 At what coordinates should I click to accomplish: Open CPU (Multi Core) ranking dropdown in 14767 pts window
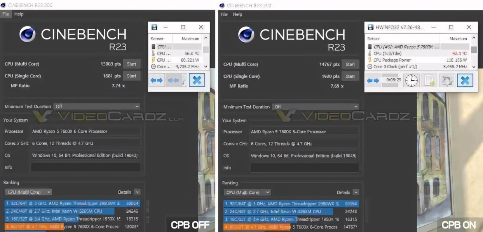coord(247,192)
